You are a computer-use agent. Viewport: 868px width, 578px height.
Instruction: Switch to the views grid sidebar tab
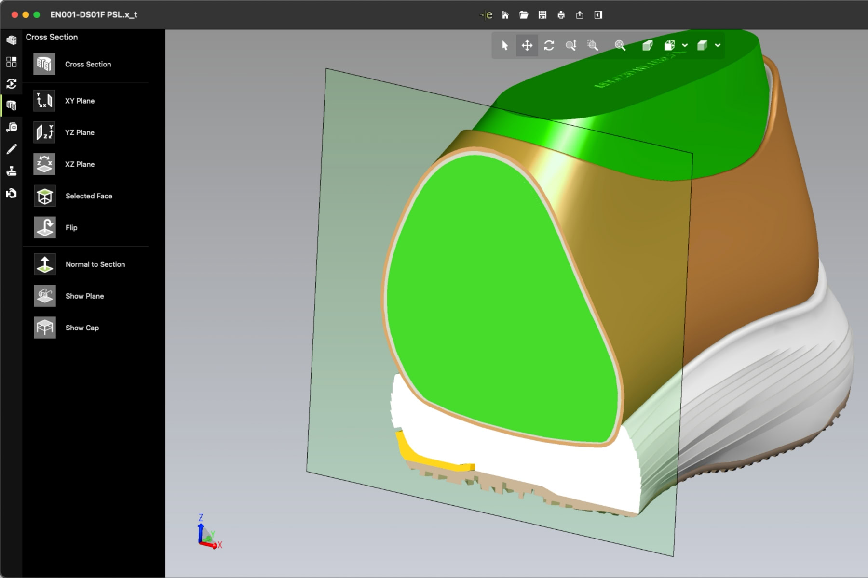[x=12, y=62]
